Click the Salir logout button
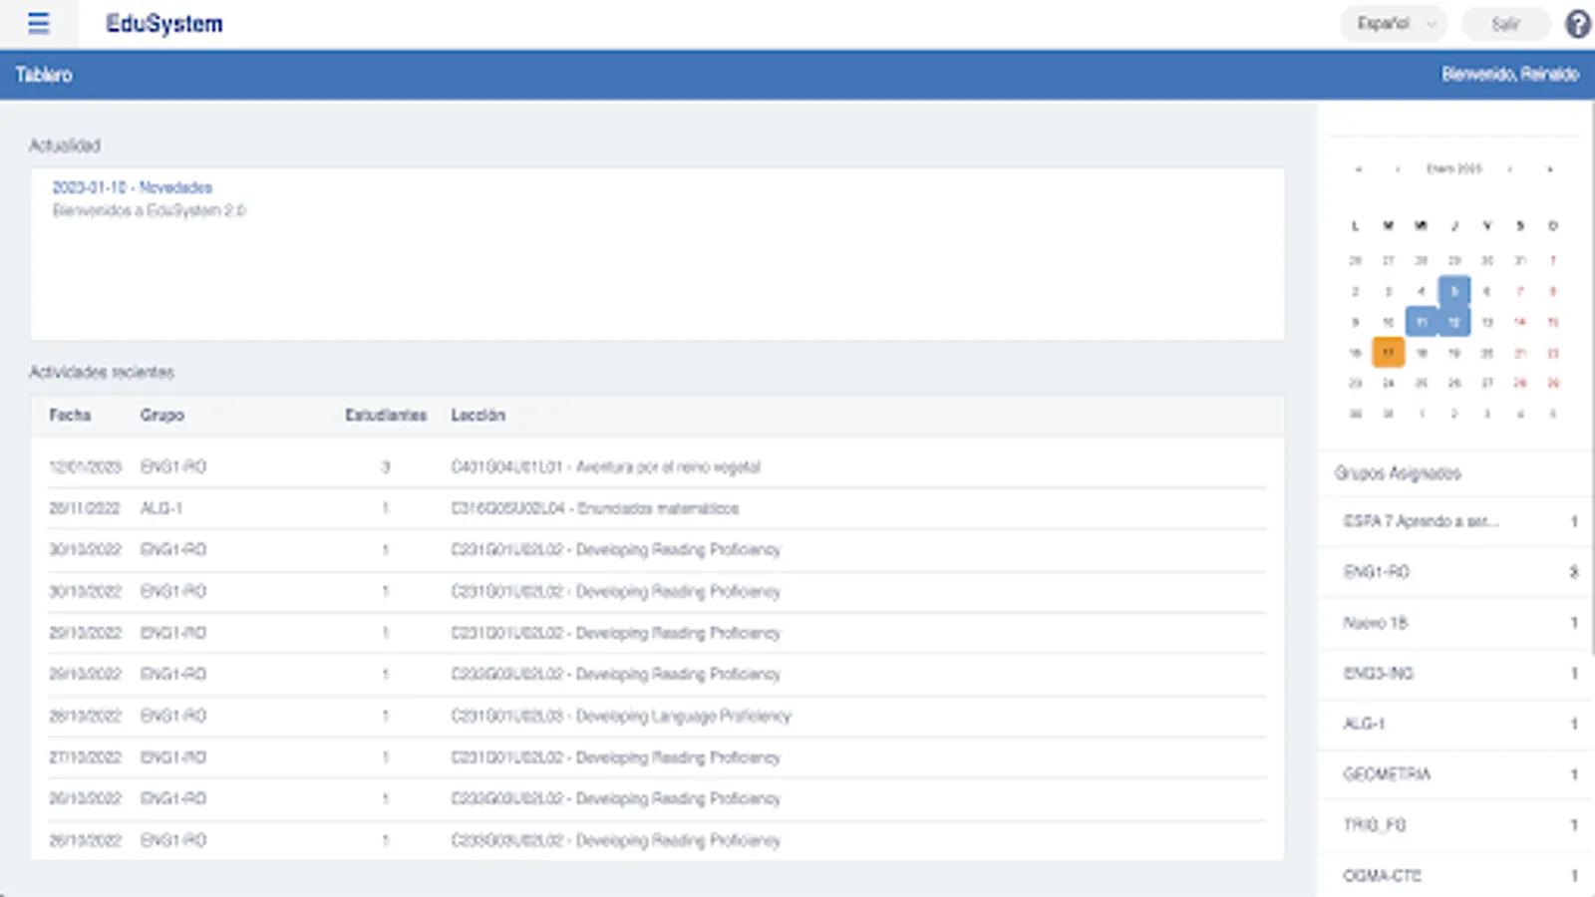The image size is (1595, 897). 1505,23
